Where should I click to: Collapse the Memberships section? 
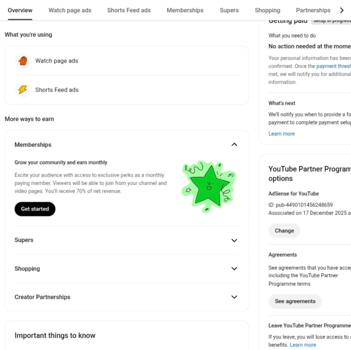tap(234, 145)
